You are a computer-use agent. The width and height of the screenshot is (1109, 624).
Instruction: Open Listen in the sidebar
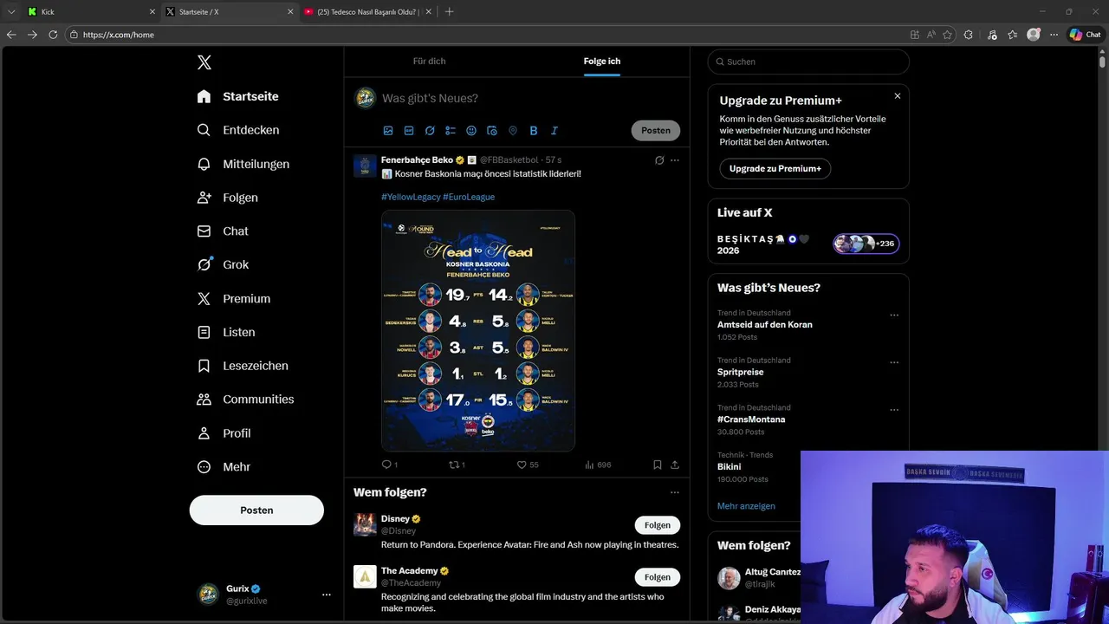225,332
